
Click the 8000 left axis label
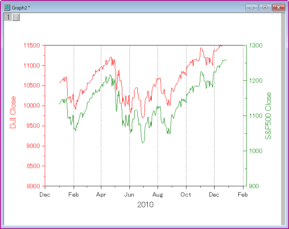coord(33,186)
